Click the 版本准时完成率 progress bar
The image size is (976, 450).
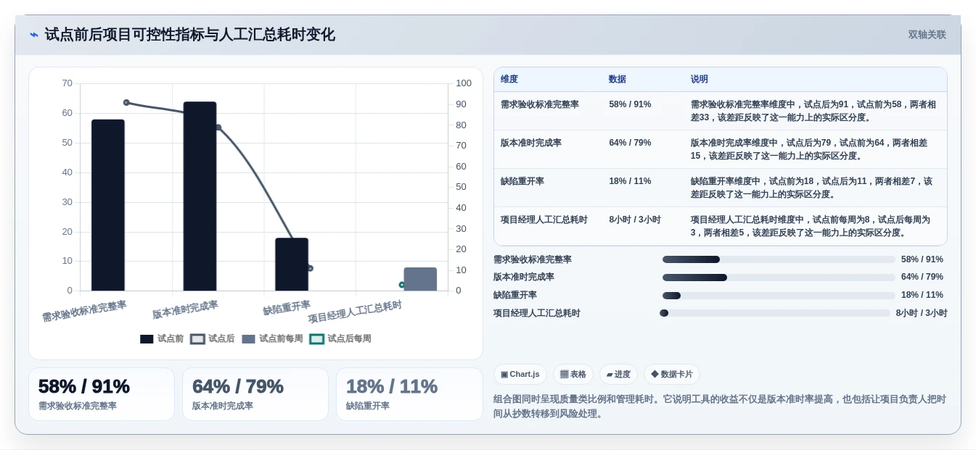[779, 278]
